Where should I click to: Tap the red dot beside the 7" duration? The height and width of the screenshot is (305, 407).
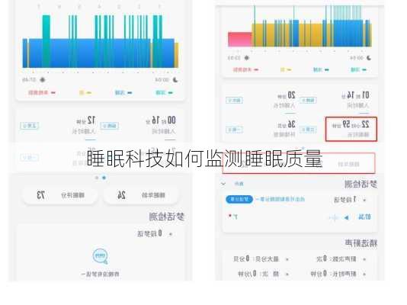pos(230,216)
